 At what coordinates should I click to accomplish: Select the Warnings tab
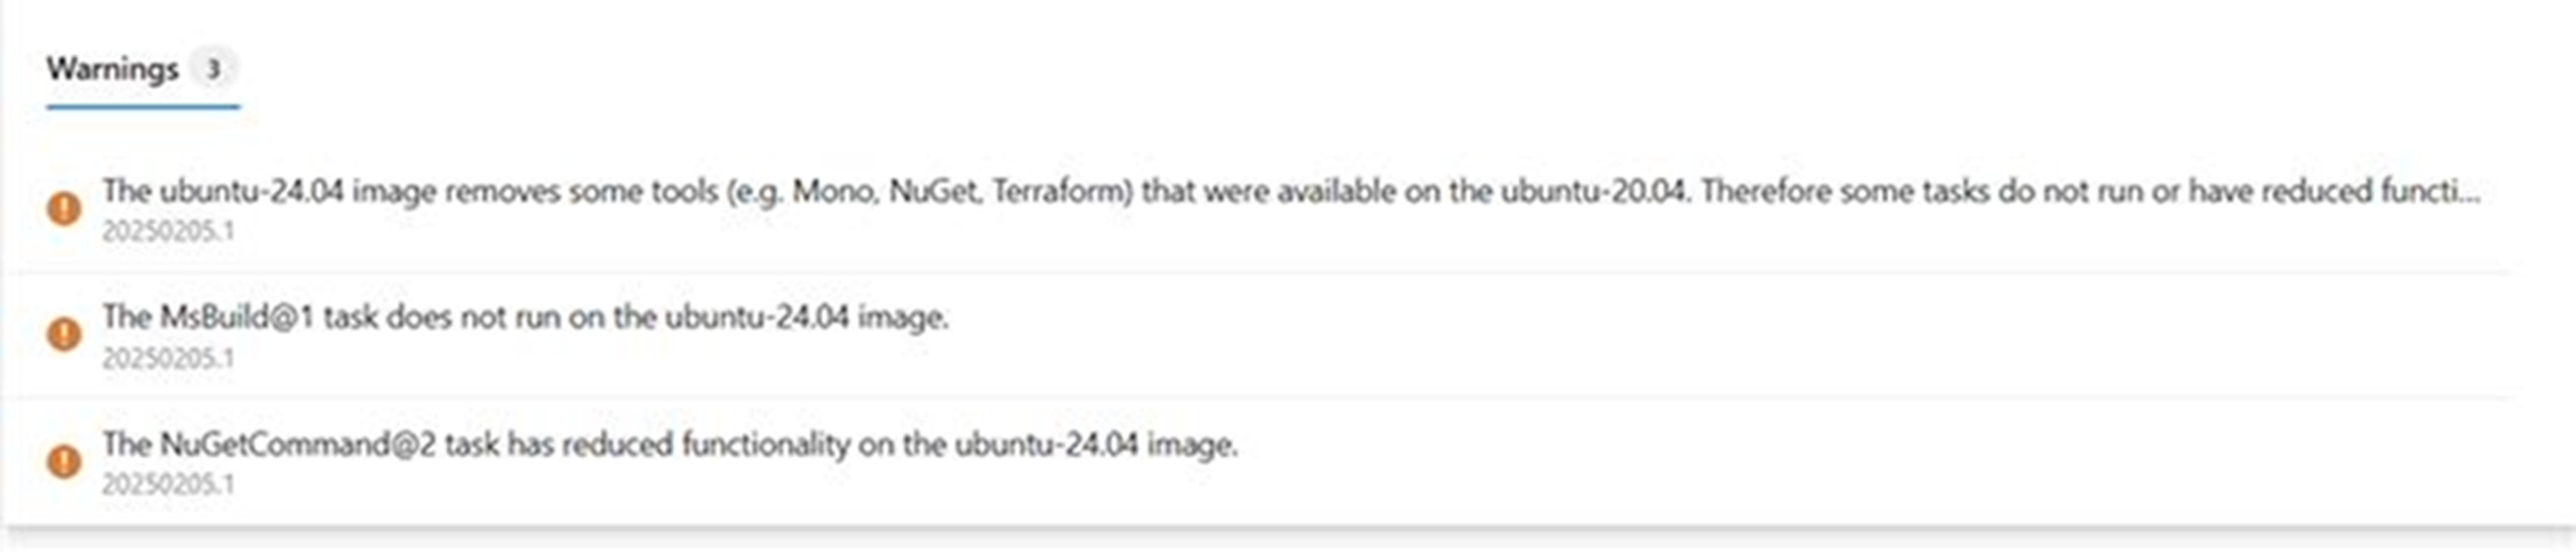pos(112,68)
